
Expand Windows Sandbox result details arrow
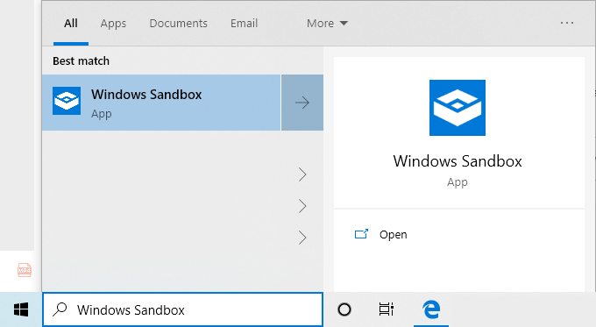pos(302,103)
